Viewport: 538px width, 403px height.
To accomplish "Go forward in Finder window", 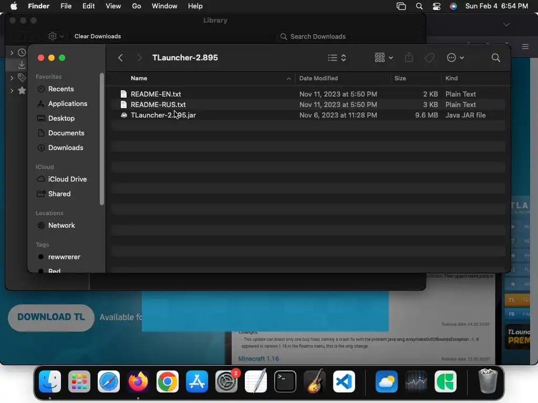I will [x=139, y=58].
